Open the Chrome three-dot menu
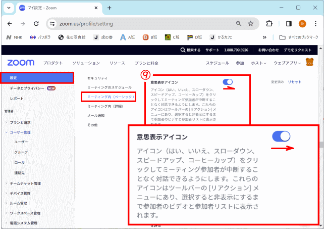This screenshot has width=324, height=229. [x=315, y=24]
